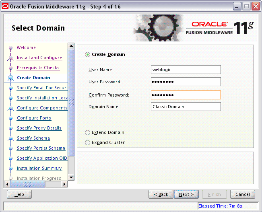The image size is (262, 212).
Task: Click the Specify Application OID bullet icon
Action: (11, 158)
